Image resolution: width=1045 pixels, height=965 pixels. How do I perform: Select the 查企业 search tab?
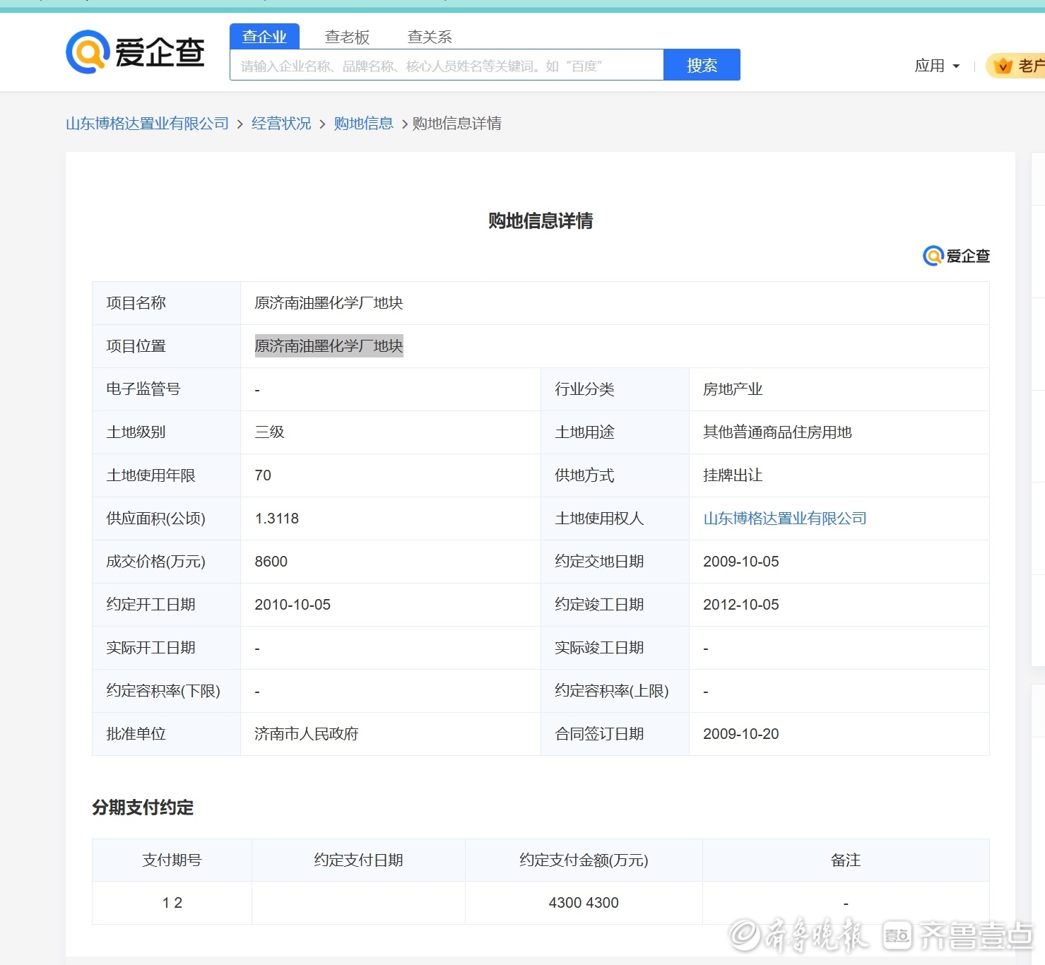[264, 37]
